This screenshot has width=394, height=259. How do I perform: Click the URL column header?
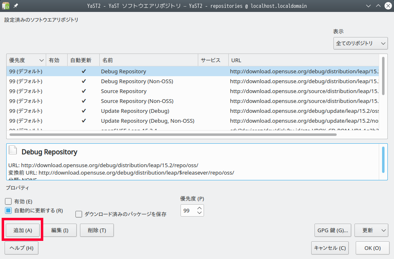pyautogui.click(x=304, y=60)
